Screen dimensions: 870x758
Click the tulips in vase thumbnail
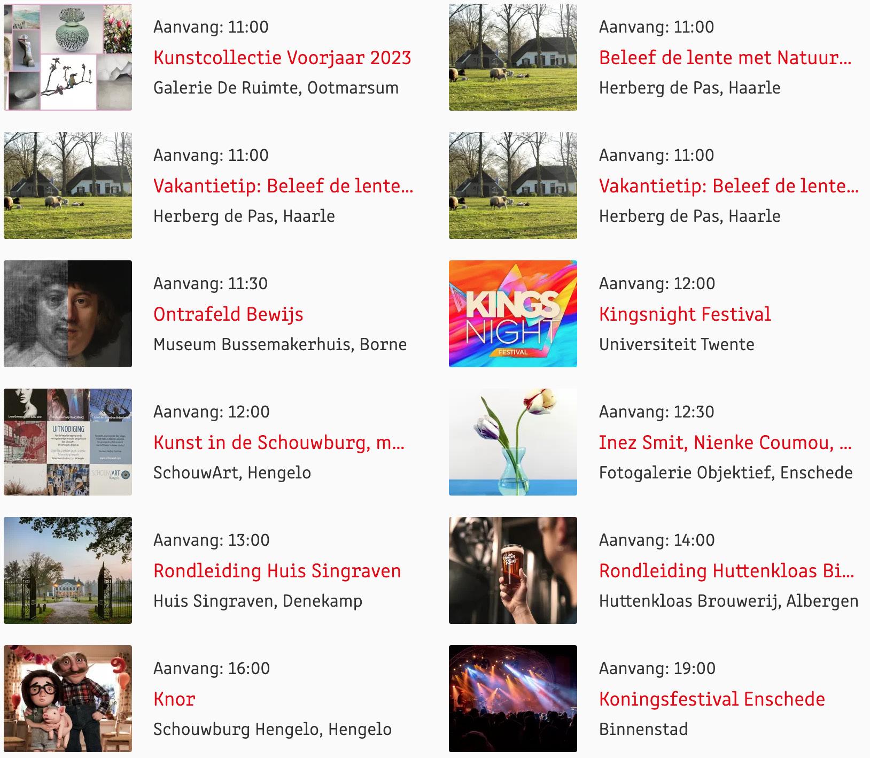[x=513, y=442]
